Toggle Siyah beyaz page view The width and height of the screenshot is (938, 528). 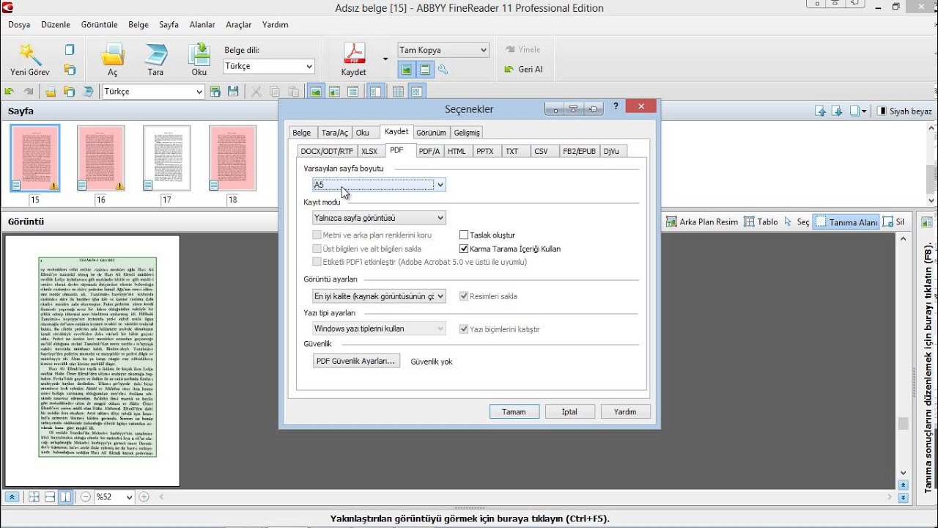click(904, 111)
